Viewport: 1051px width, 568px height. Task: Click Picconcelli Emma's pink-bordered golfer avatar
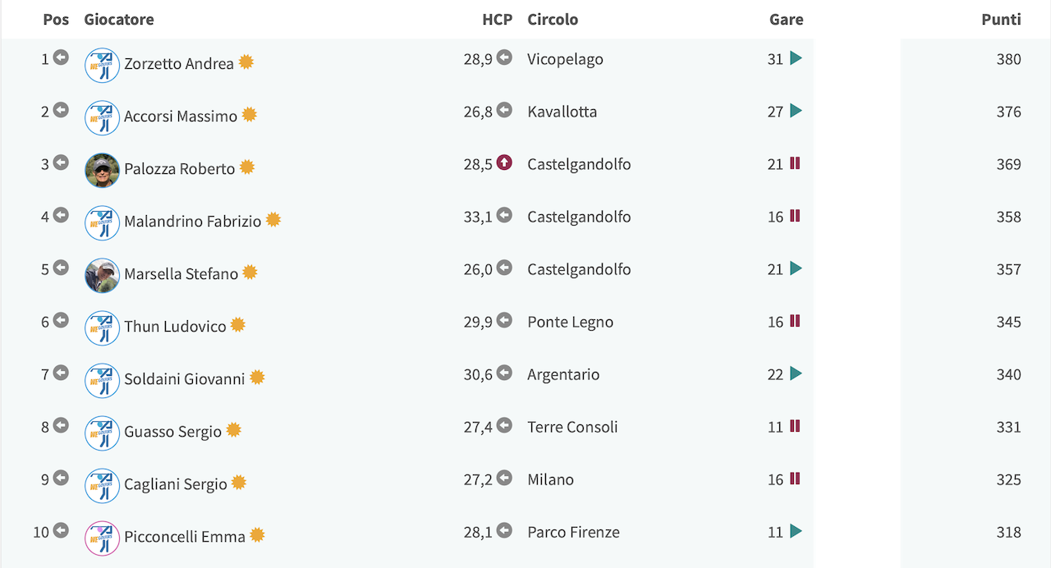[103, 538]
